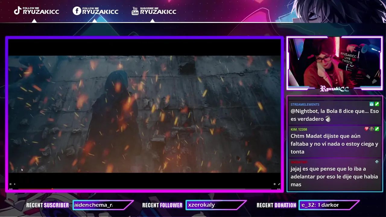Click the green sword moderator badge for STREAMELEMENTS
Image resolution: width=386 pixels, height=217 pixels.
pos(377,104)
